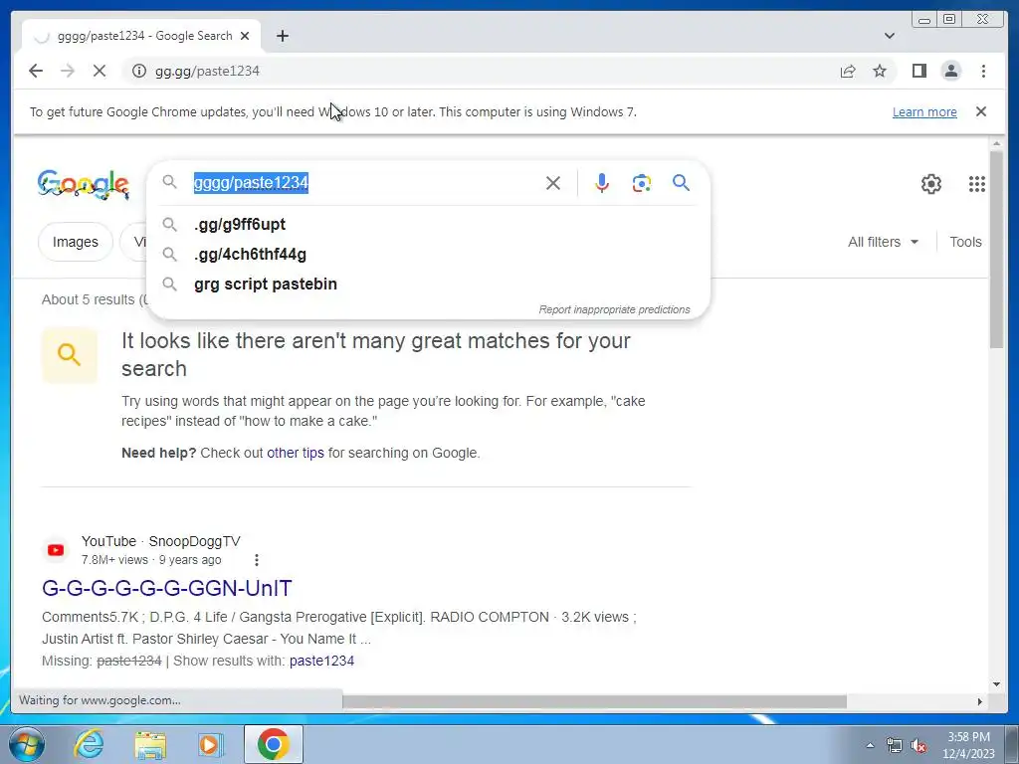Open the clock showing 3:58 PM

(x=968, y=745)
